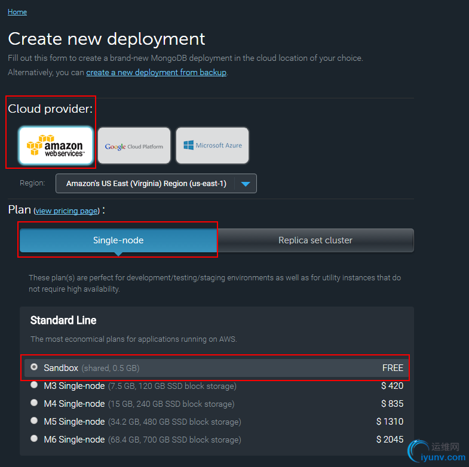Select Amazon Web Services cloud provider
Viewport: 469px width, 467px height.
click(56, 146)
